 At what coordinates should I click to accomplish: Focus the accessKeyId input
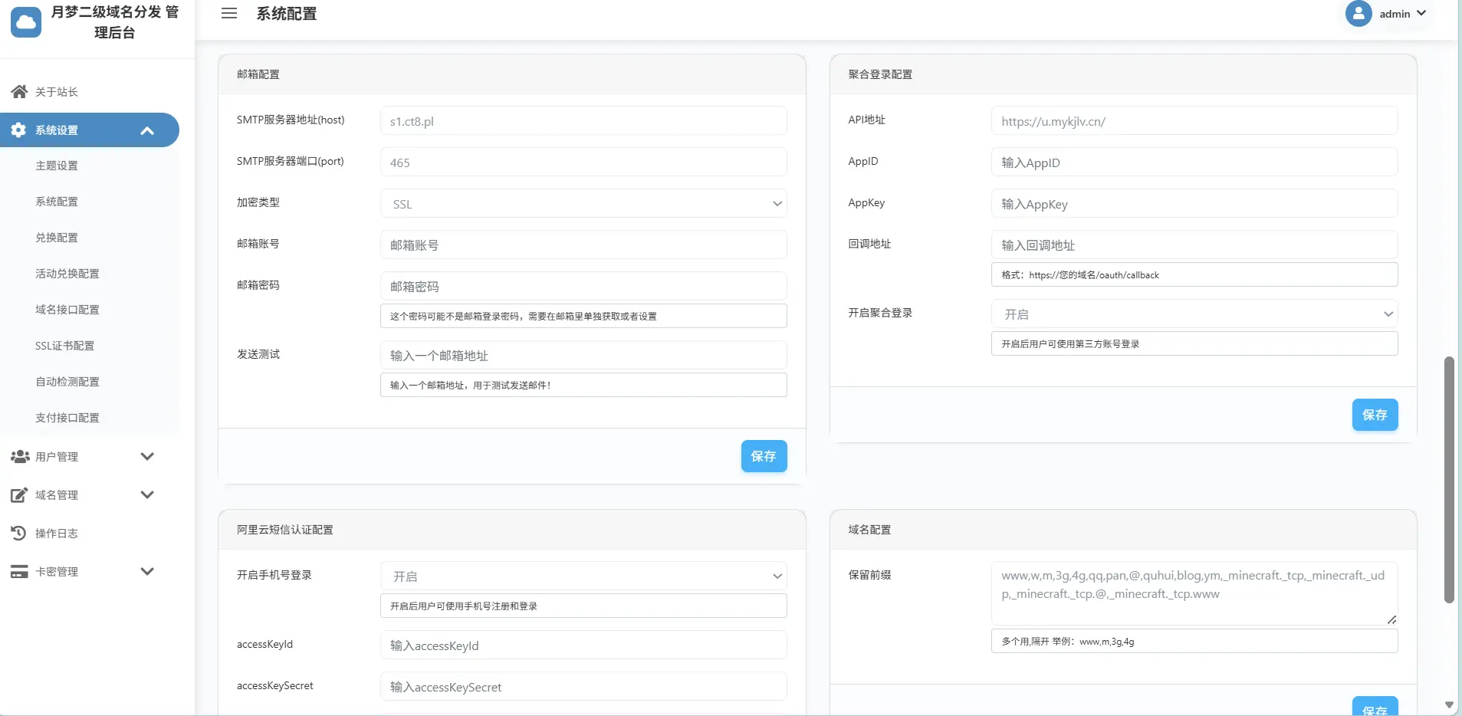coord(583,645)
